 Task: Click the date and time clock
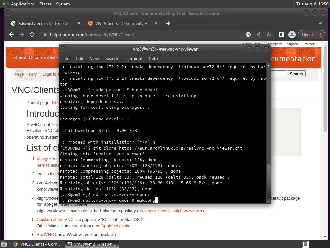(312, 4)
